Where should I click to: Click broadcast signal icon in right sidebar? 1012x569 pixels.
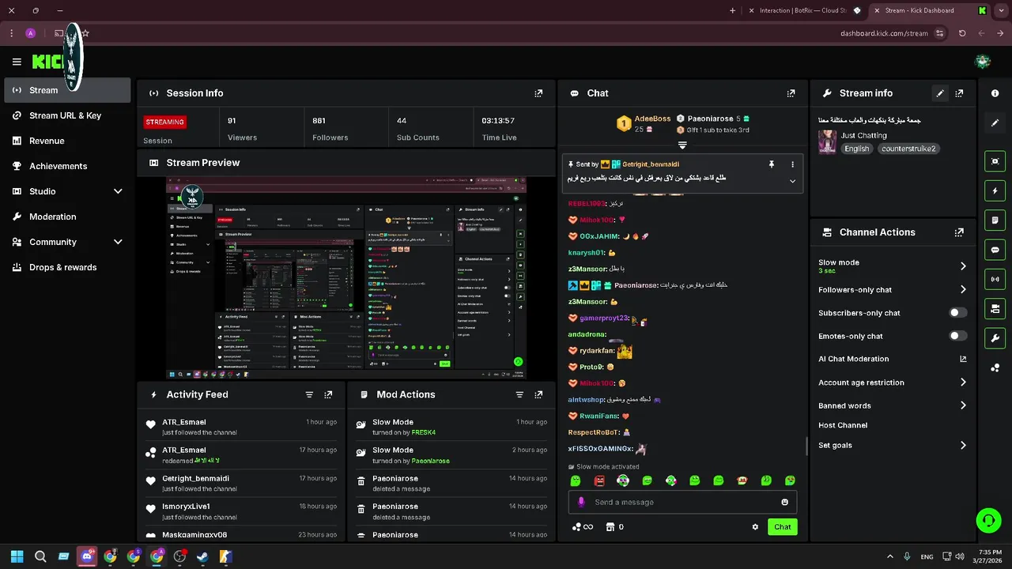995,279
